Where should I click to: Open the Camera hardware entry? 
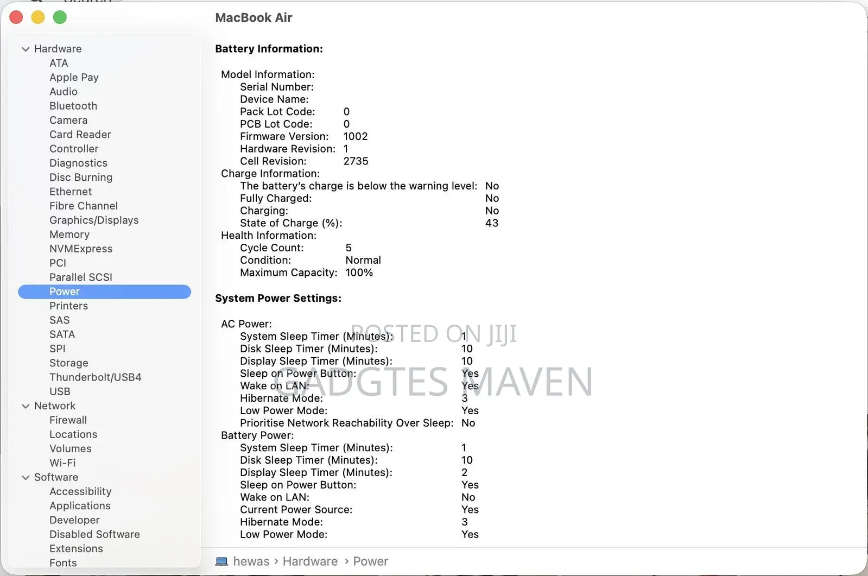[x=68, y=120]
